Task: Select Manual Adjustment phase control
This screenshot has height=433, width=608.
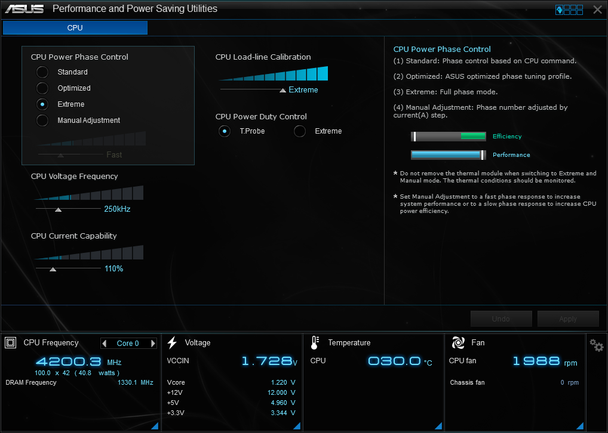Action: 42,120
